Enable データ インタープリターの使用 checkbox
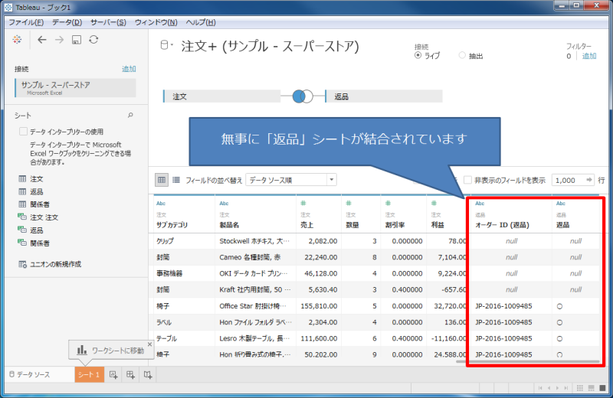 pos(23,132)
